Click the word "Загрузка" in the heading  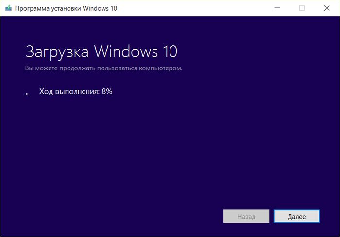(x=56, y=51)
